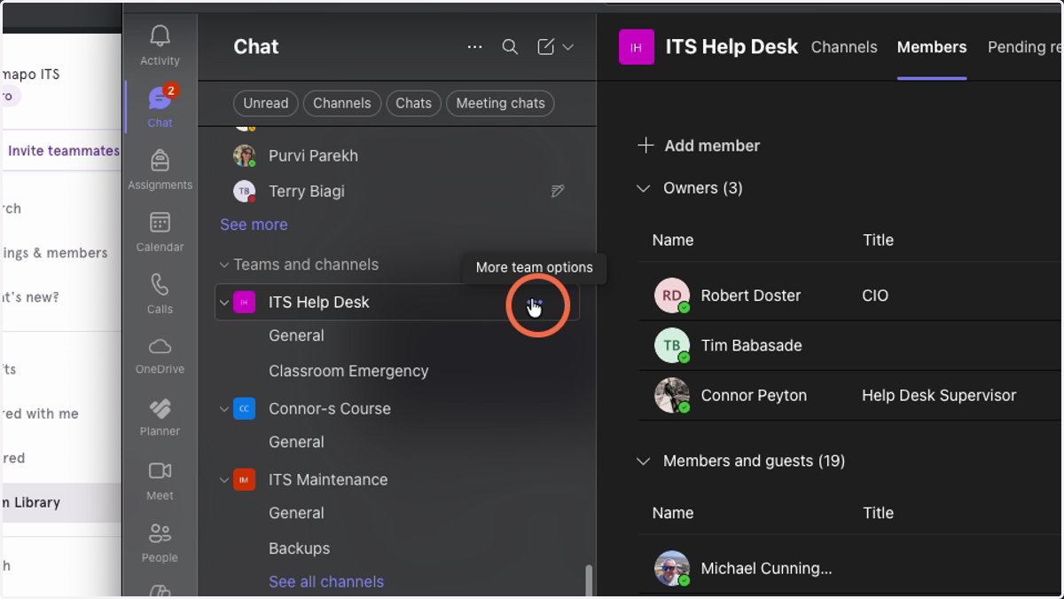Open the OneDrive cloud icon
Viewport: 1064px width, 599px height.
pos(160,346)
